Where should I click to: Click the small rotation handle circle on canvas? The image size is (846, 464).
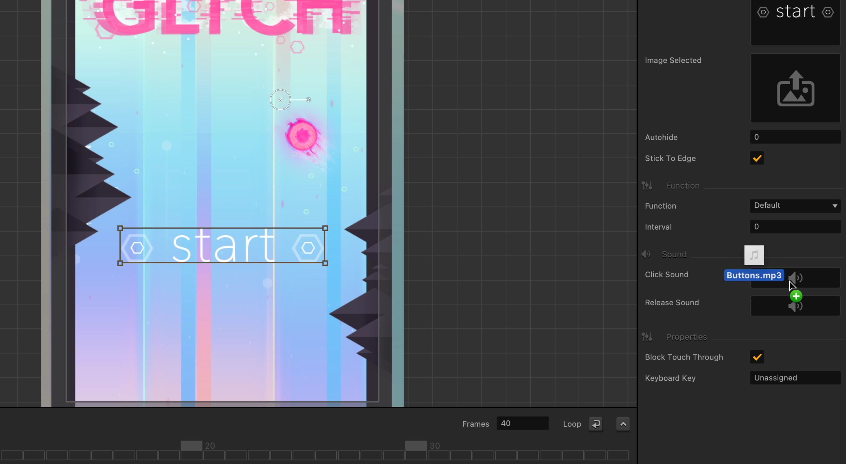(x=308, y=100)
